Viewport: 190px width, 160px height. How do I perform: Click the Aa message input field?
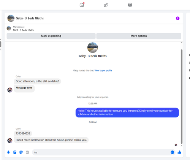pos(101,152)
